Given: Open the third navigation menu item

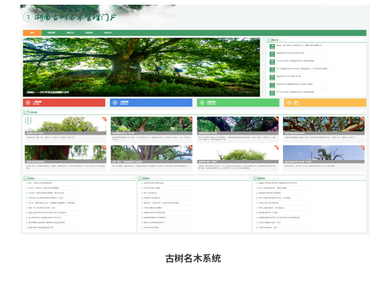Looking at the screenshot, I should point(70,33).
